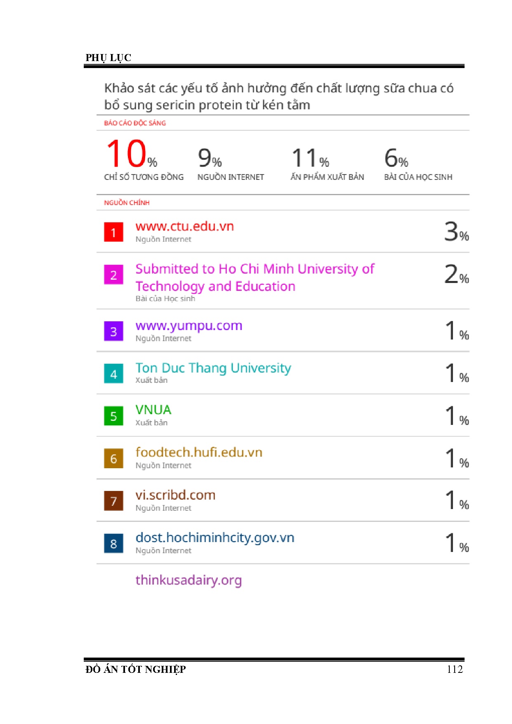Image resolution: width=512 pixels, height=724 pixels.
Task: Click the red 10% similarity index figure
Action: tap(131, 154)
